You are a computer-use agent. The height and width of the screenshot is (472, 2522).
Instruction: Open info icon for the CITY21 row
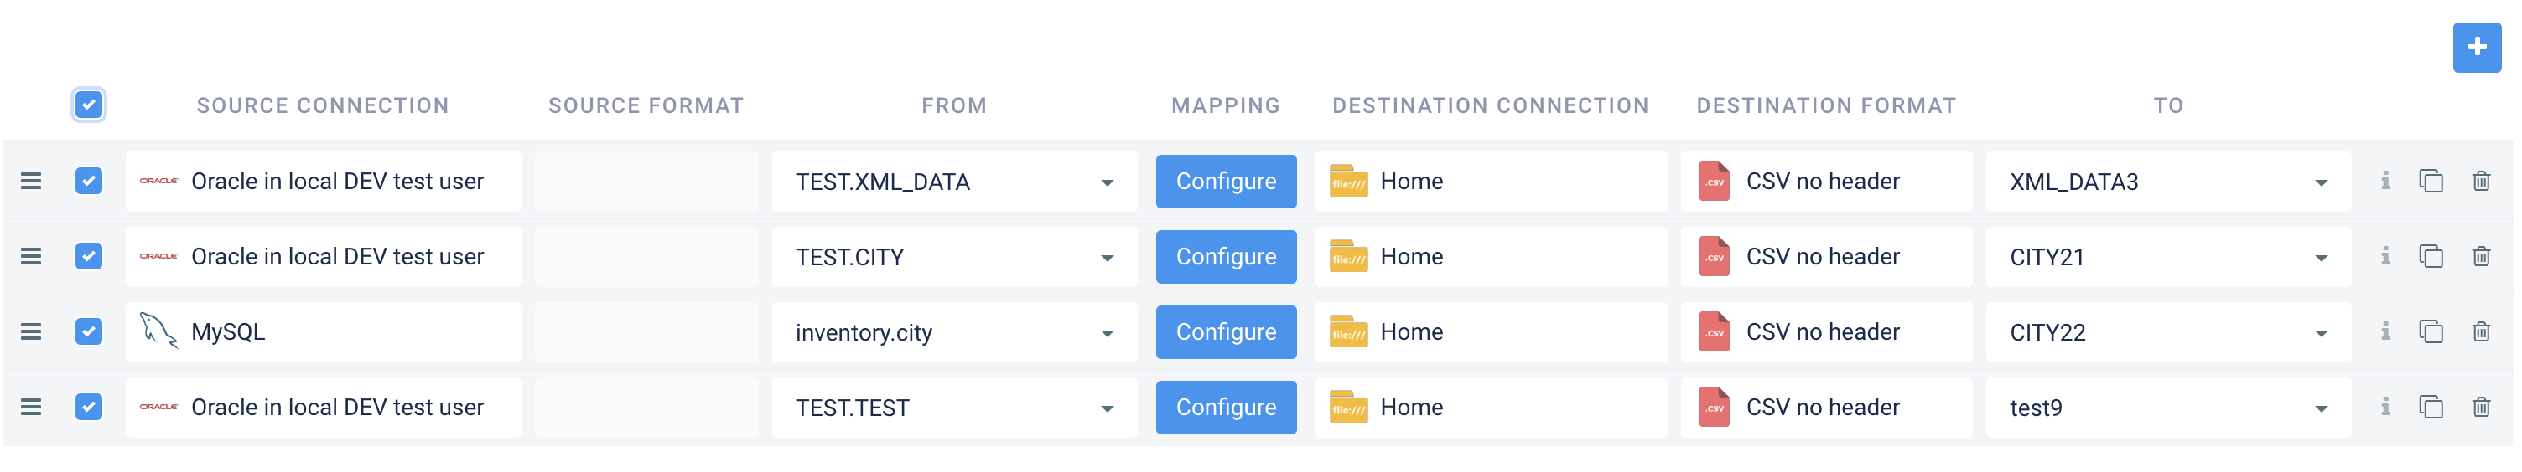pyautogui.click(x=2385, y=256)
